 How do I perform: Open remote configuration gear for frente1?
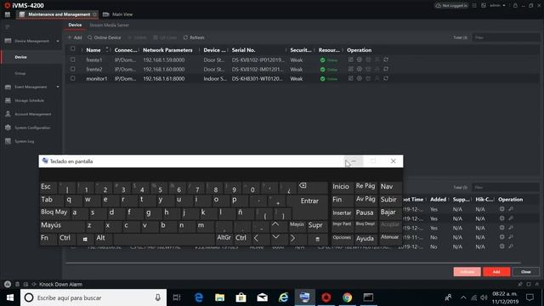[x=360, y=59]
